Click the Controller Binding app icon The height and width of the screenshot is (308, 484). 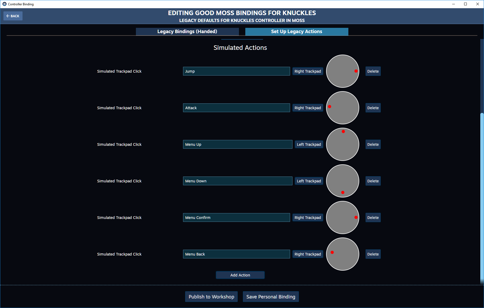pyautogui.click(x=4, y=4)
